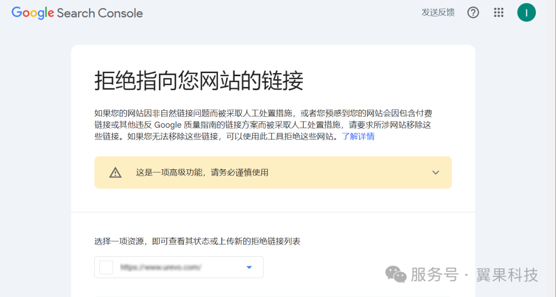Click the green account avatar icon

[526, 13]
